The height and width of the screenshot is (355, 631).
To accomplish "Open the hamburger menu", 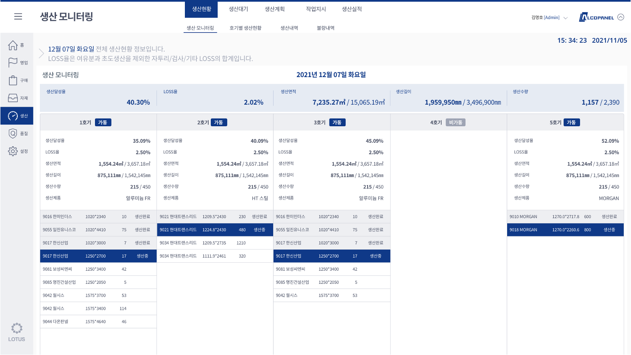I will pos(18,17).
